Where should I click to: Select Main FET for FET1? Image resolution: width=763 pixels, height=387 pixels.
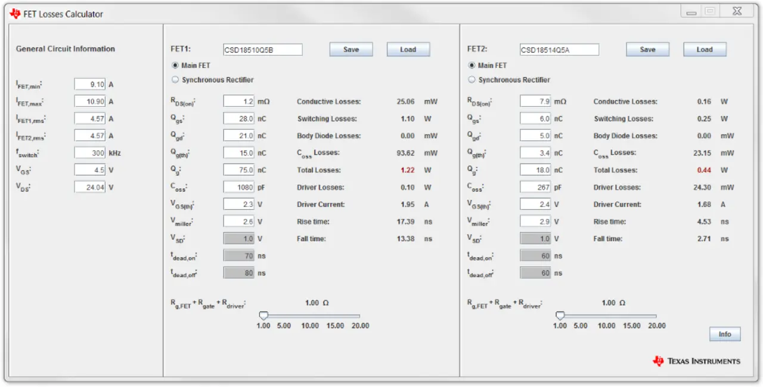(175, 65)
